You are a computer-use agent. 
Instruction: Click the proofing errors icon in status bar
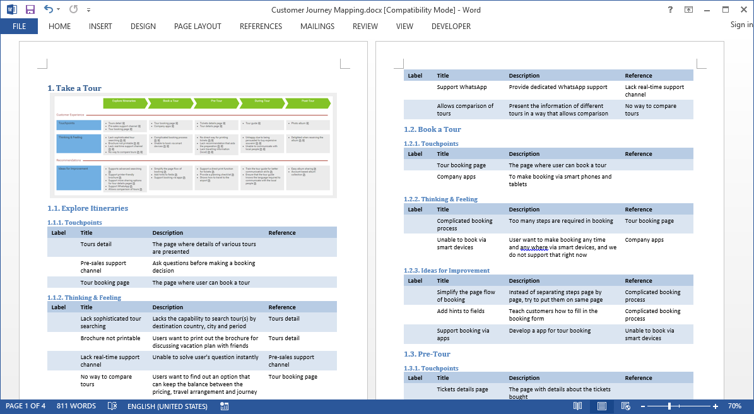pyautogui.click(x=112, y=406)
